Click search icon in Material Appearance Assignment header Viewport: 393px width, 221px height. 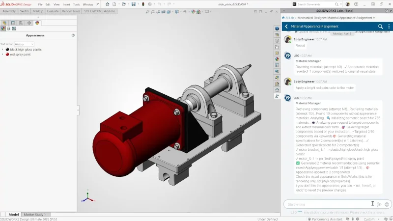[380, 26]
